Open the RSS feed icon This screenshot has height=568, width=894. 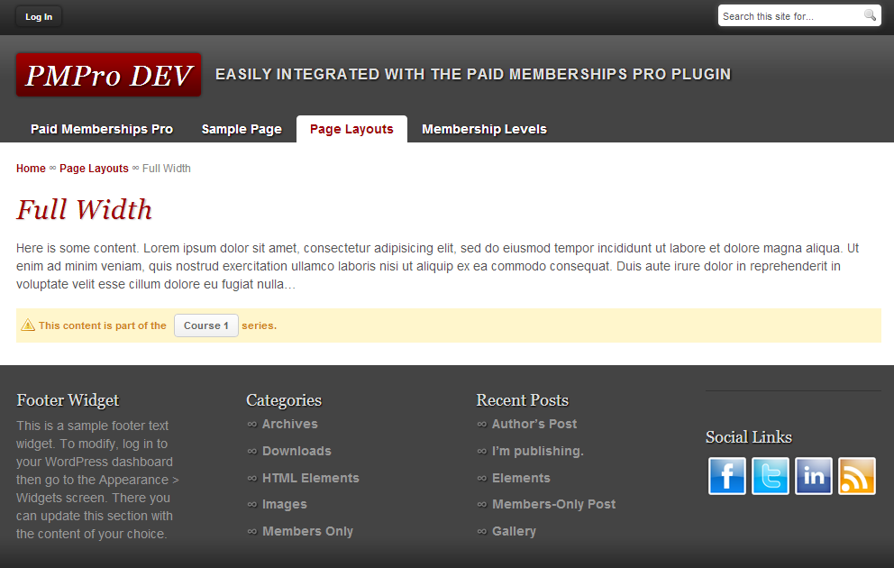857,476
